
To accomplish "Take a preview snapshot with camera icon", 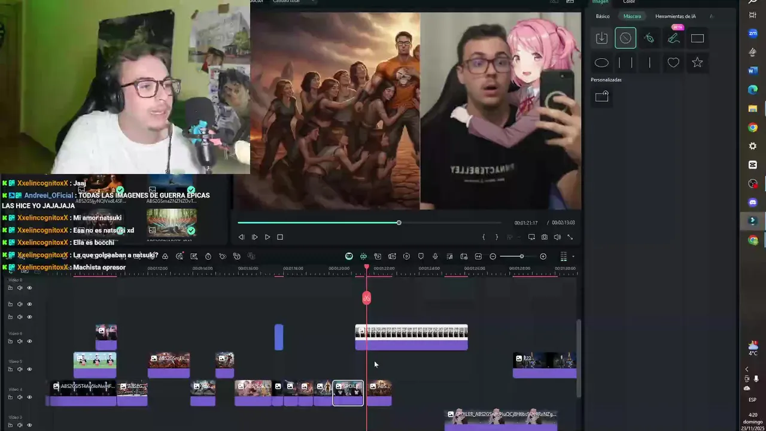I will click(x=544, y=237).
